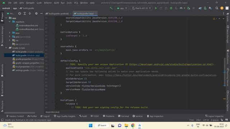230x129 pixels.
Task: Go to previous highlighted error arrow
Action: (x=219, y=19)
